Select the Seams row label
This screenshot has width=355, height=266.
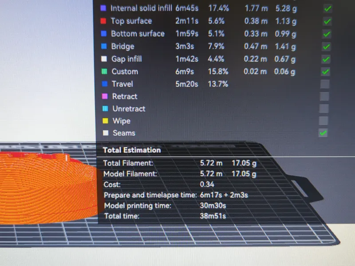click(x=124, y=133)
